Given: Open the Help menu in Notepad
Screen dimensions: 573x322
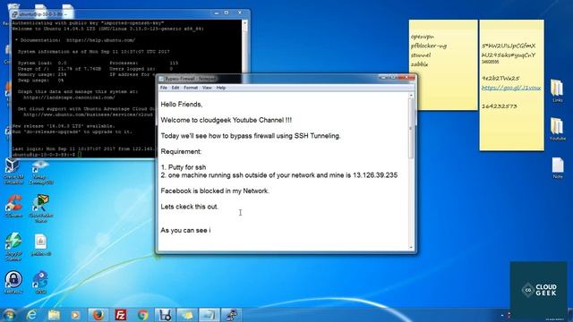Looking at the screenshot, I should click(x=221, y=88).
